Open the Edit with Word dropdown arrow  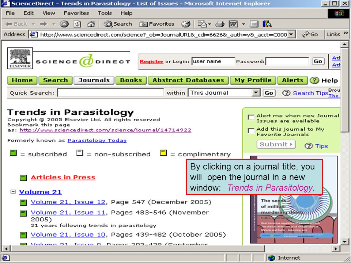click(x=244, y=24)
